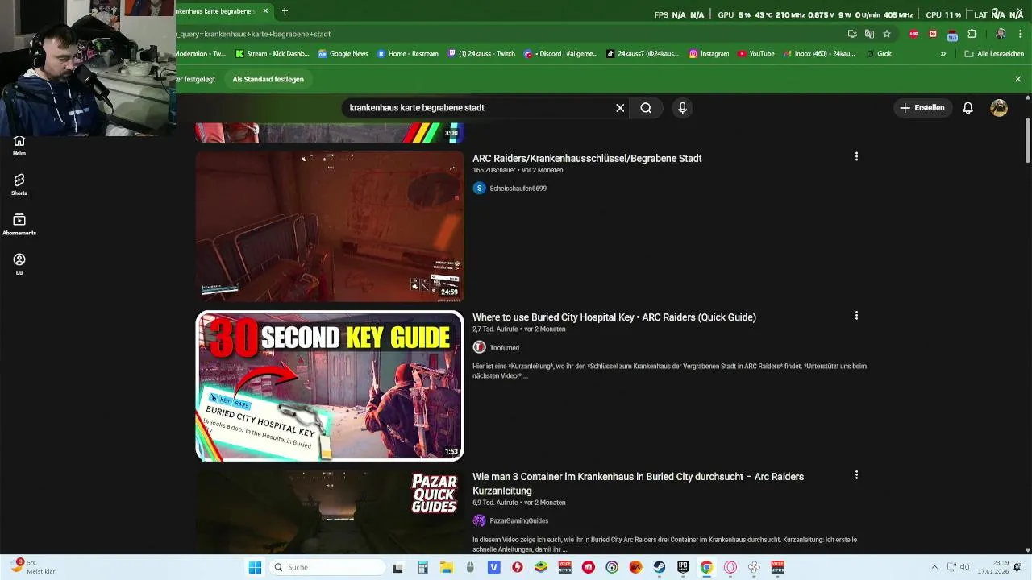Viewport: 1032px width, 580px height.
Task: Open the red ABP extension icon
Action: coord(913,34)
